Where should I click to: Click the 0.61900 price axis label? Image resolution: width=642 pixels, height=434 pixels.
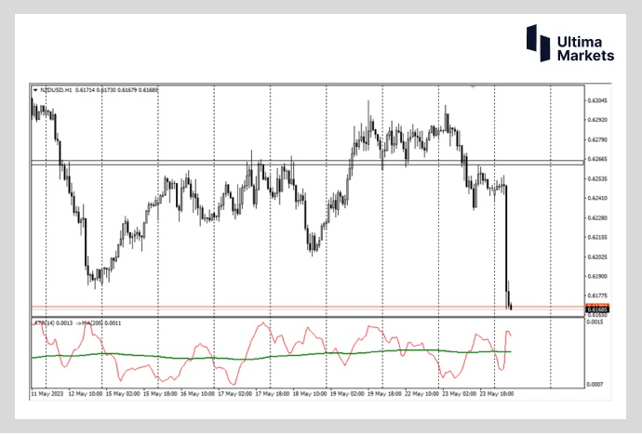[x=597, y=277]
